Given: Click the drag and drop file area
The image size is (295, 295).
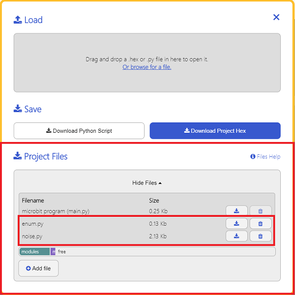Looking at the screenshot, I should coord(147,62).
